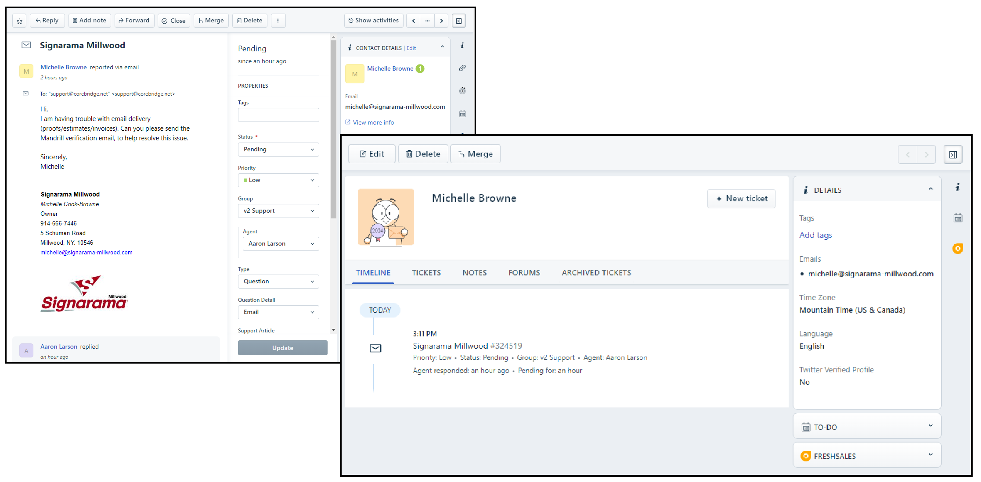Click the View more info link
981x482 pixels.
tap(373, 123)
